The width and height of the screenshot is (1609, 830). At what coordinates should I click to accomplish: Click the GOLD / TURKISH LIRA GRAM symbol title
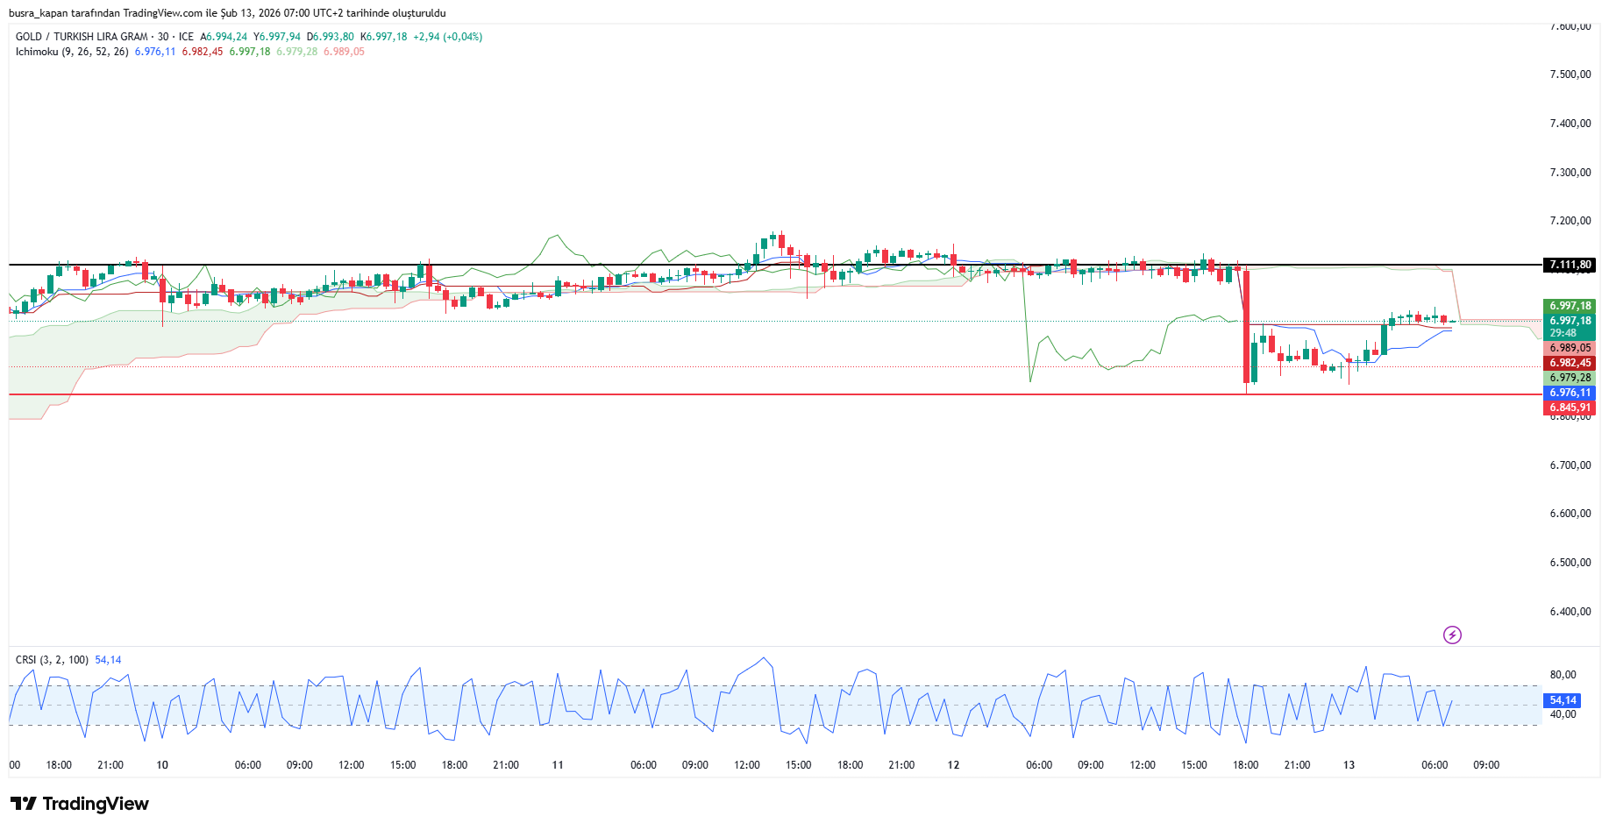[82, 37]
